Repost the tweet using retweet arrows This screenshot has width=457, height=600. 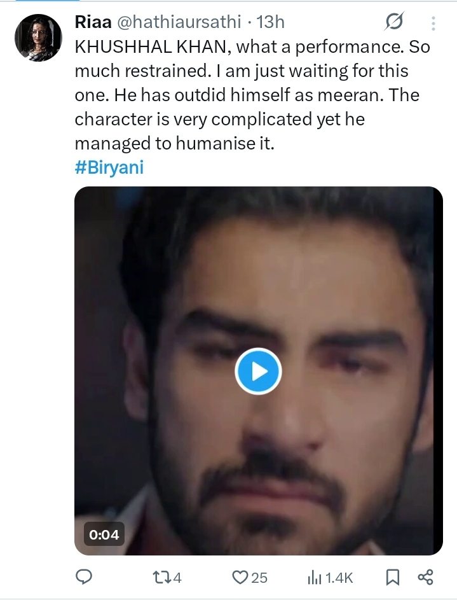[163, 577]
